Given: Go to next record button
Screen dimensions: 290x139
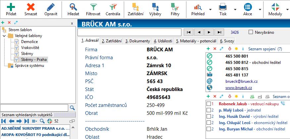Looking at the screenshot, I should [209, 32].
